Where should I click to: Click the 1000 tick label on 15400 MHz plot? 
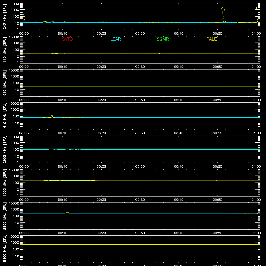point(15,242)
